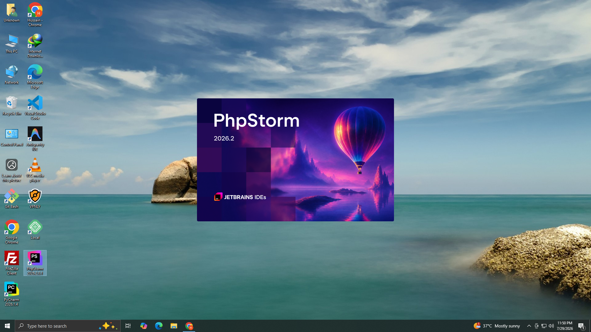The height and width of the screenshot is (332, 591).
Task: Open the network status tray icon
Action: pos(544,326)
